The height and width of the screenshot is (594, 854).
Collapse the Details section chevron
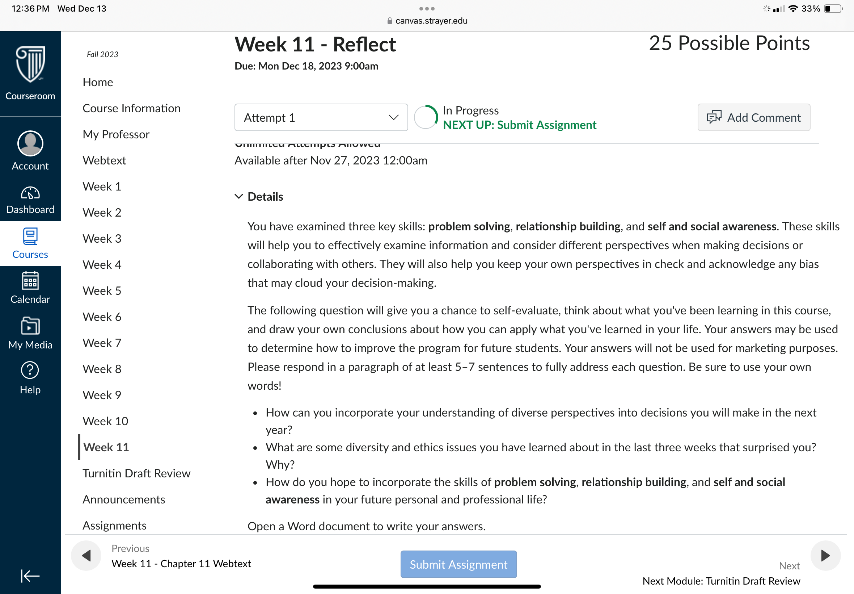239,196
